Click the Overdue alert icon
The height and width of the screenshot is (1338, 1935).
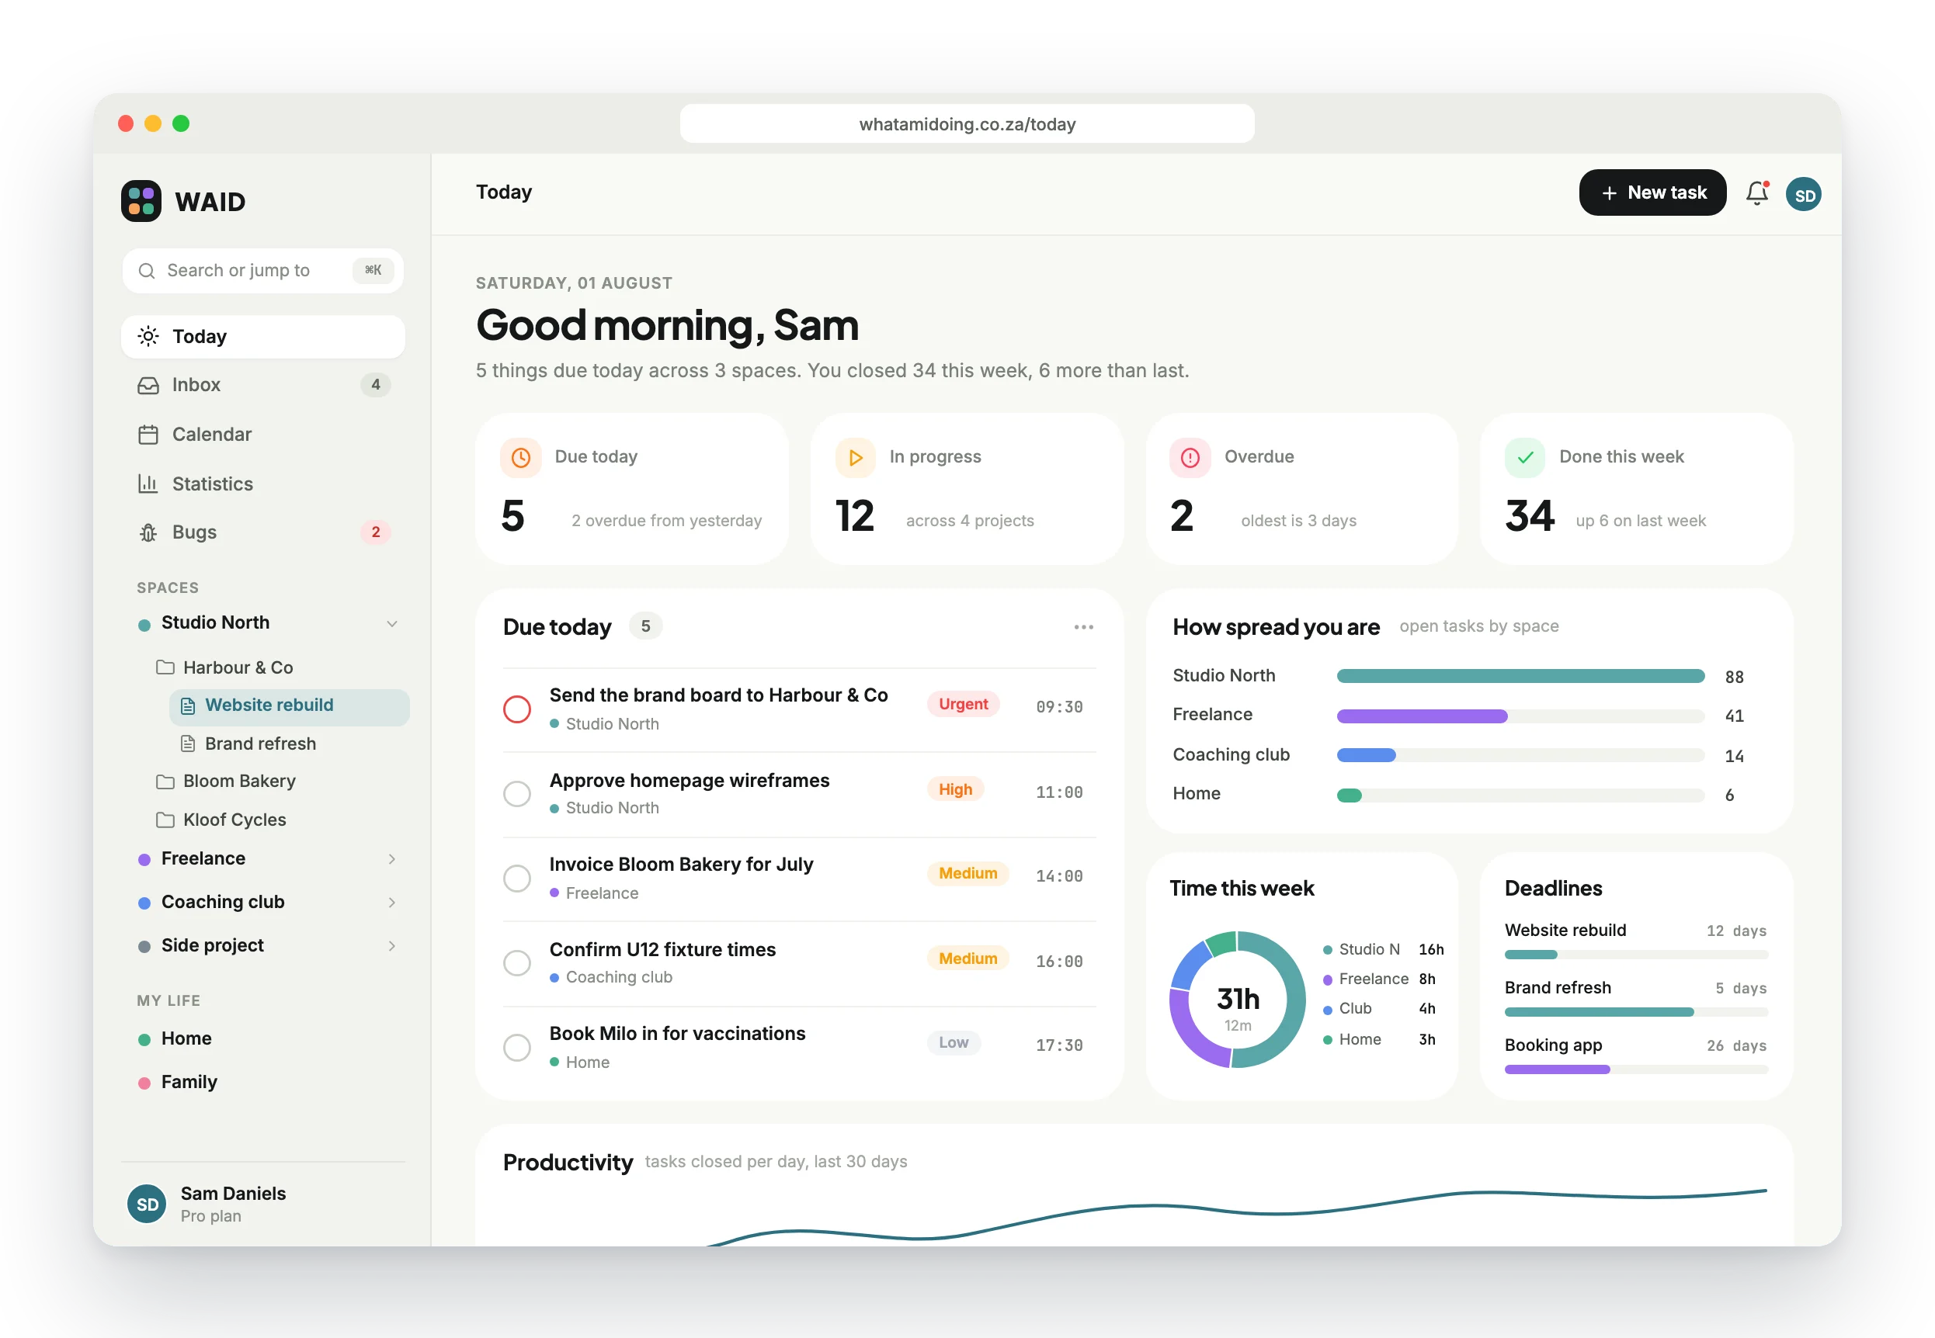1190,458
